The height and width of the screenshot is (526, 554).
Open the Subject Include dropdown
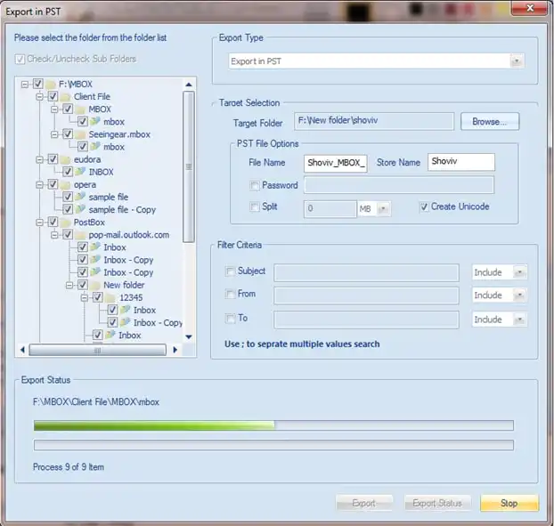click(x=519, y=272)
